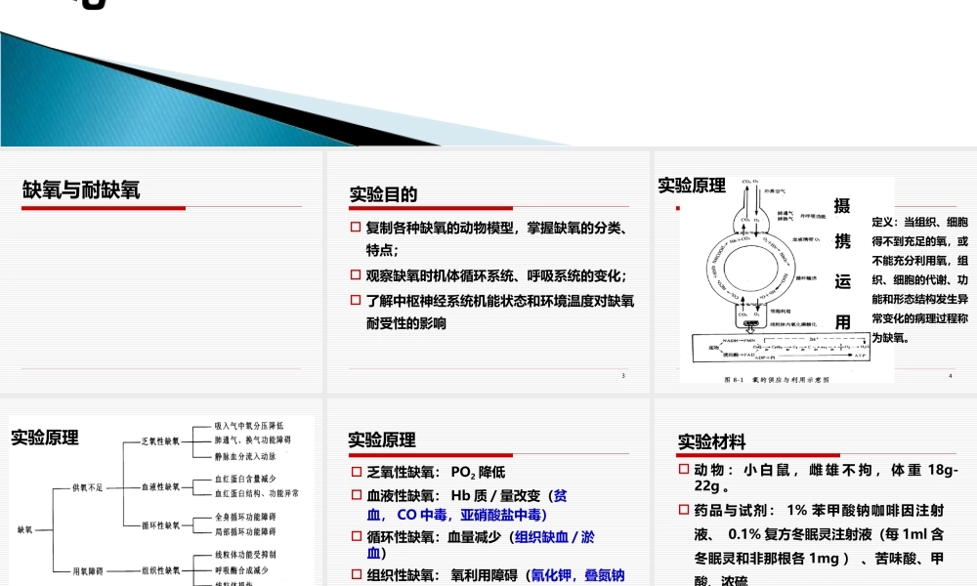This screenshot has height=586, width=977.
Task: Click the leaf 吸入气中氧分压降低
Action: (249, 426)
